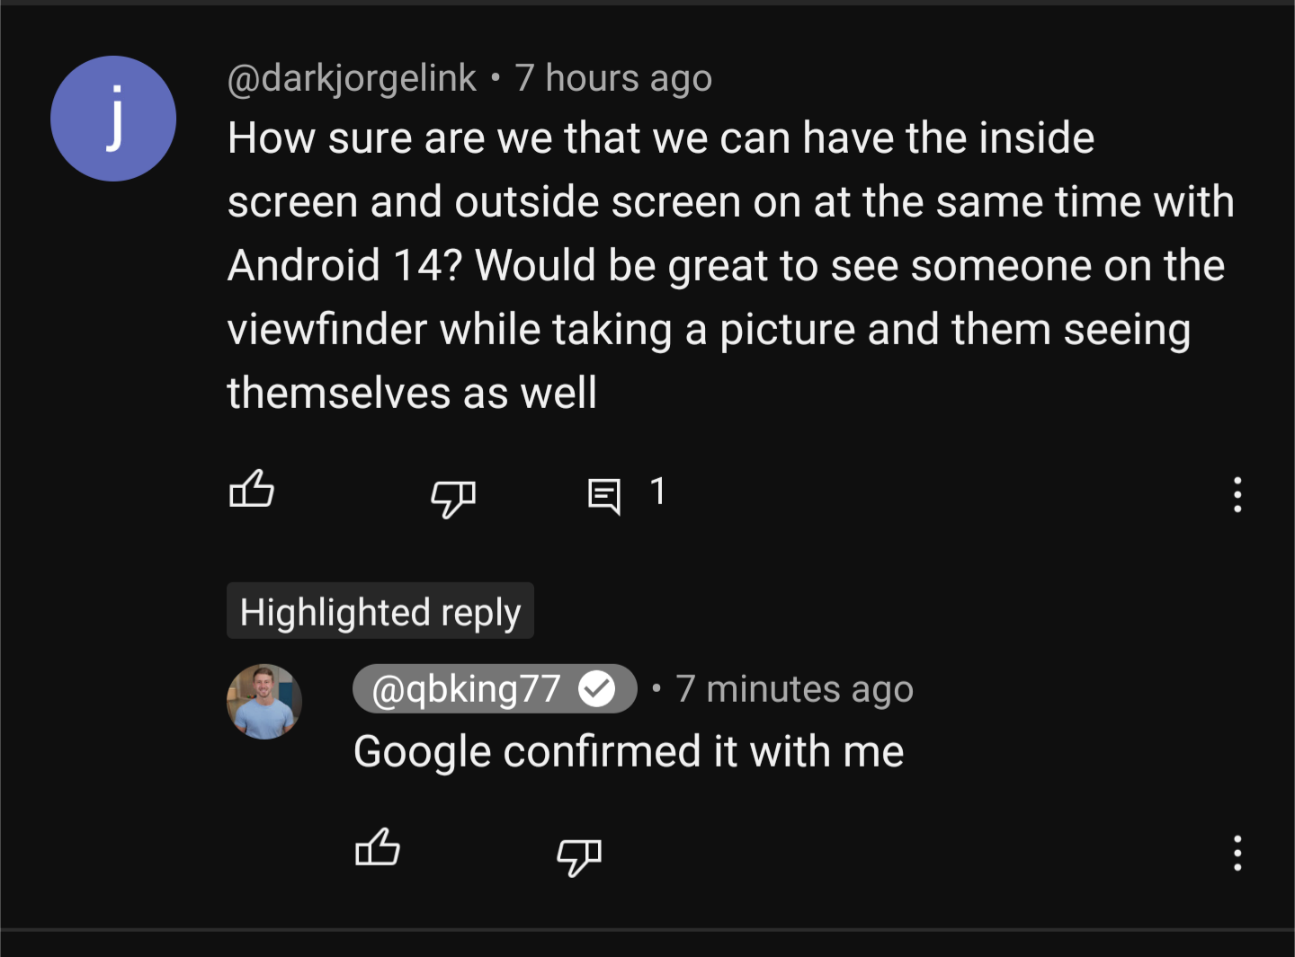The width and height of the screenshot is (1295, 957).
Task: Dislike the reply from @qbking77
Action: 579,855
